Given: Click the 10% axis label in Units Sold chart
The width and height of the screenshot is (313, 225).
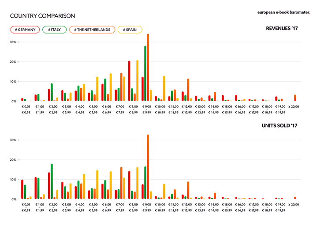Looking at the screenshot, I should pyautogui.click(x=13, y=180).
